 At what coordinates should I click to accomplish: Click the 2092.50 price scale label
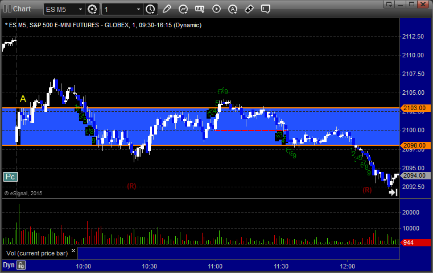coord(413,187)
